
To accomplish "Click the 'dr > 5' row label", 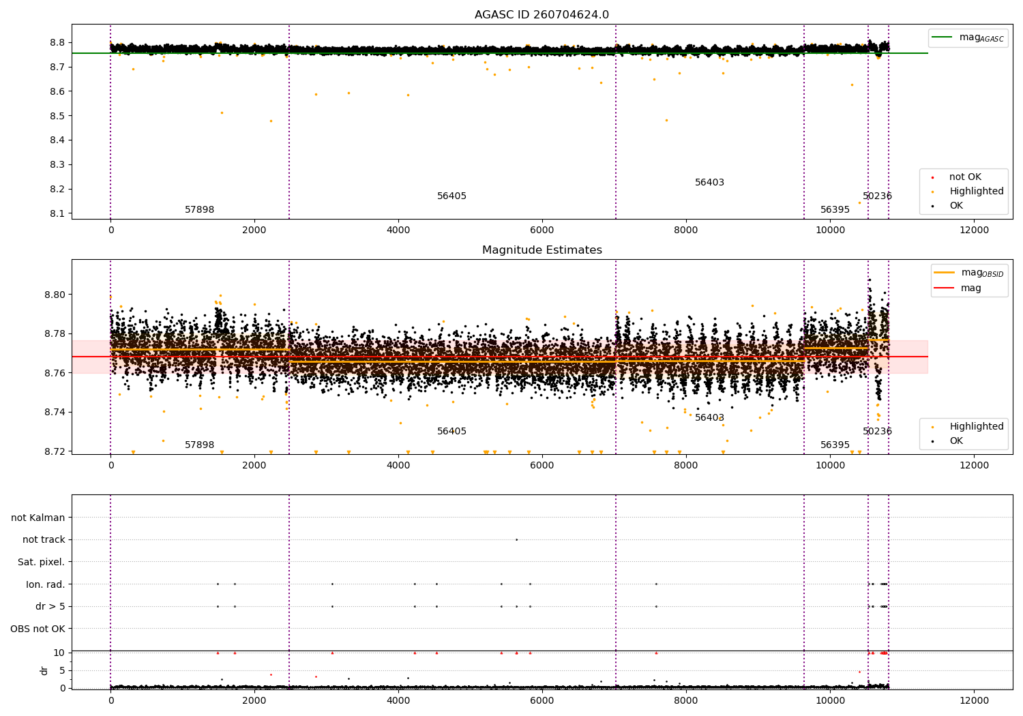I will coord(50,606).
